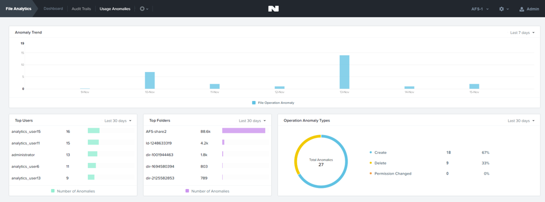545x202 pixels.
Task: Click the 88.6k folder count
Action: click(205, 131)
